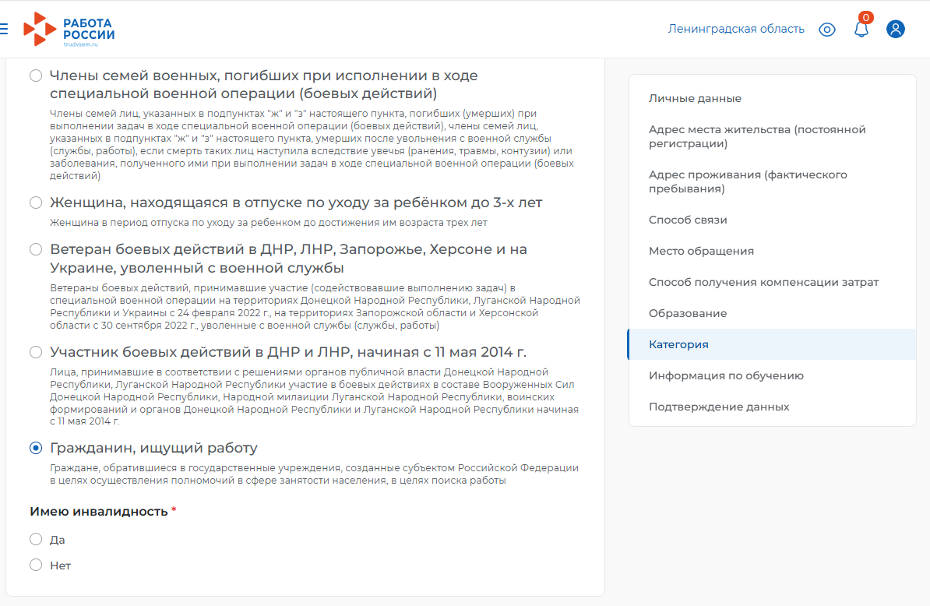930x606 pixels.
Task: Select 'Ветеран боевых действий' radio option
Action: pos(36,249)
